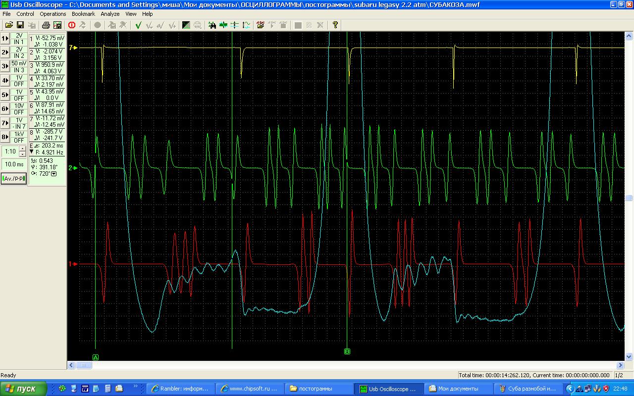Click the grayed double-check icon after green checkmark
Screen dimensions: 634x396
(150, 25)
